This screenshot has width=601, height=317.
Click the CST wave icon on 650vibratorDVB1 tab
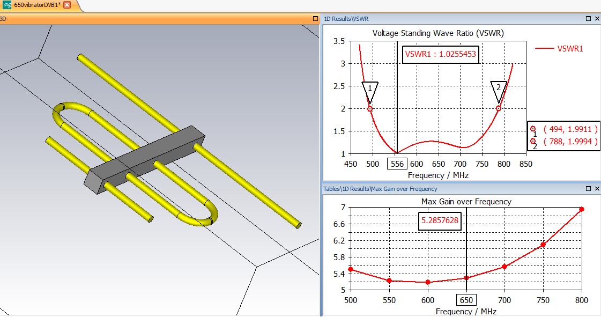click(x=6, y=5)
